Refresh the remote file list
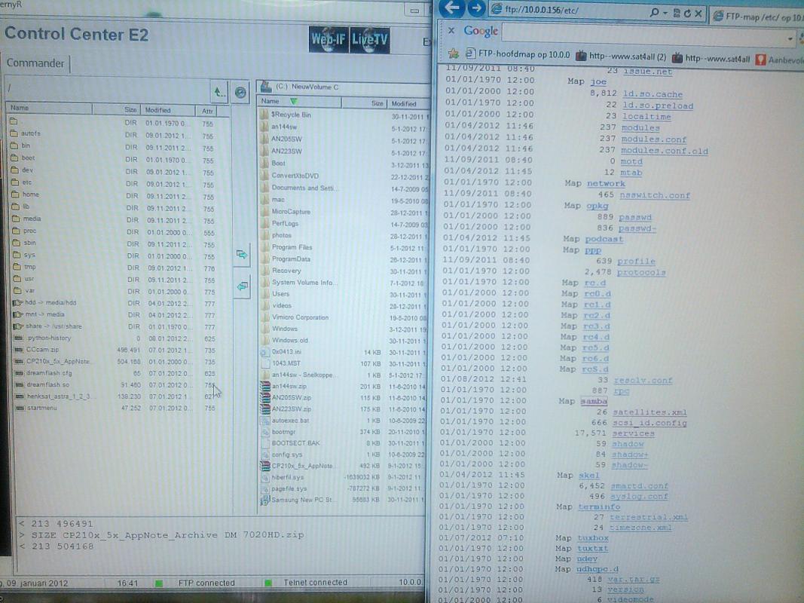 [240, 93]
